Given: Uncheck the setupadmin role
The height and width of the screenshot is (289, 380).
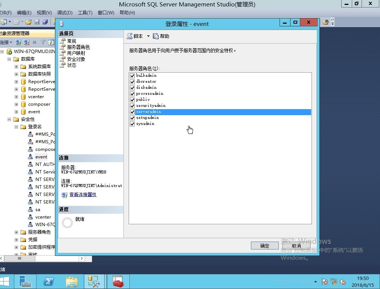Looking at the screenshot, I should pyautogui.click(x=132, y=118).
